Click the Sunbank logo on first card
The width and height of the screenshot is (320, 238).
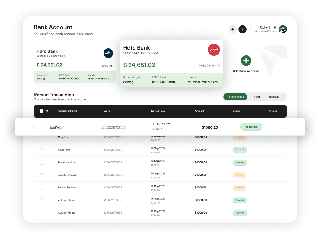[108, 53]
